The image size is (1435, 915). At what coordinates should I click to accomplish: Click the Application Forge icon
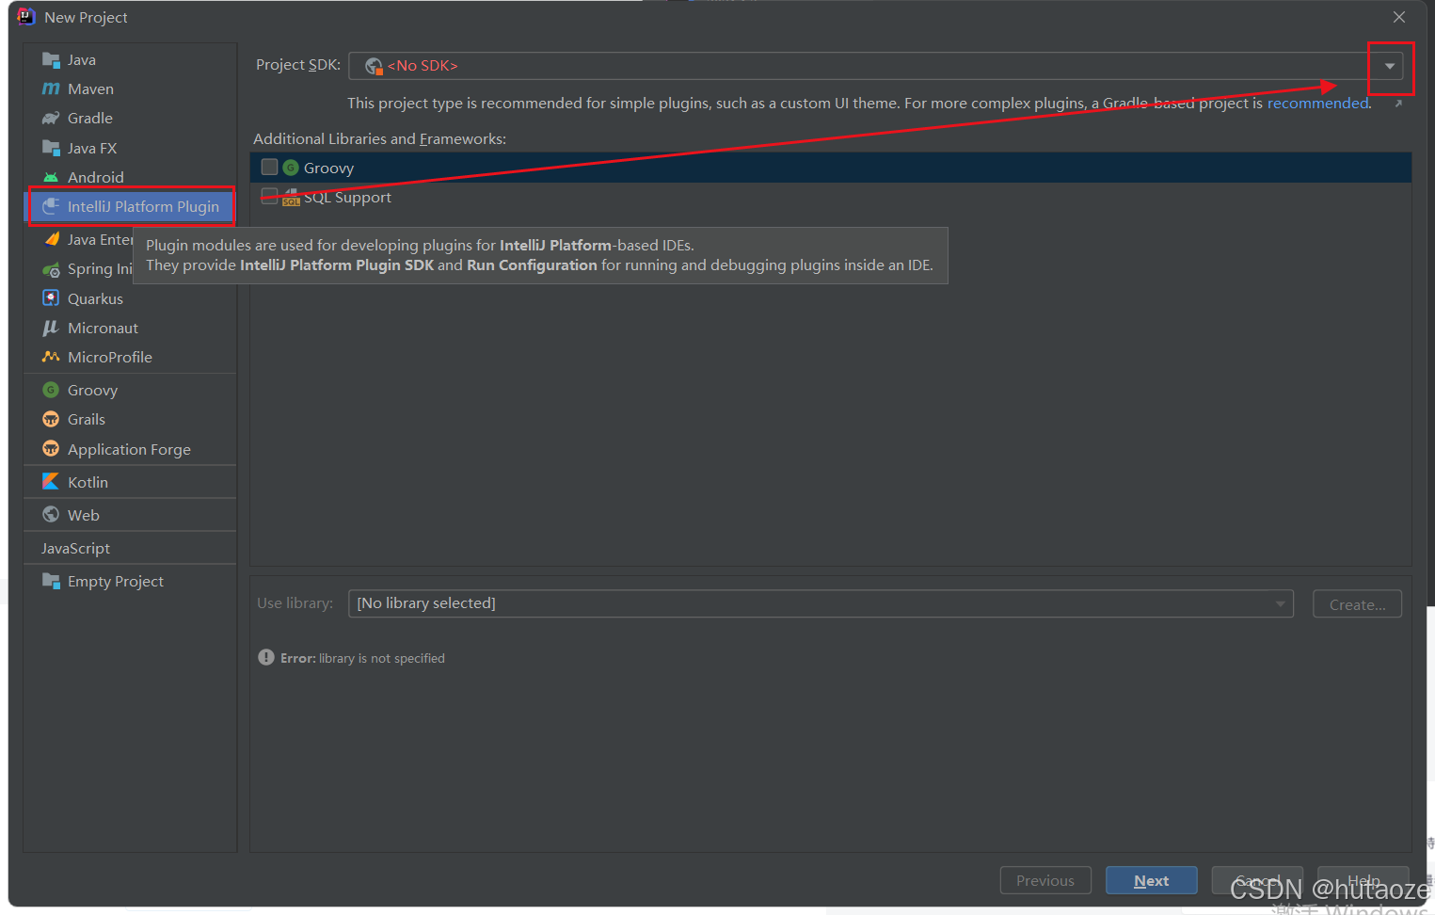pos(51,449)
